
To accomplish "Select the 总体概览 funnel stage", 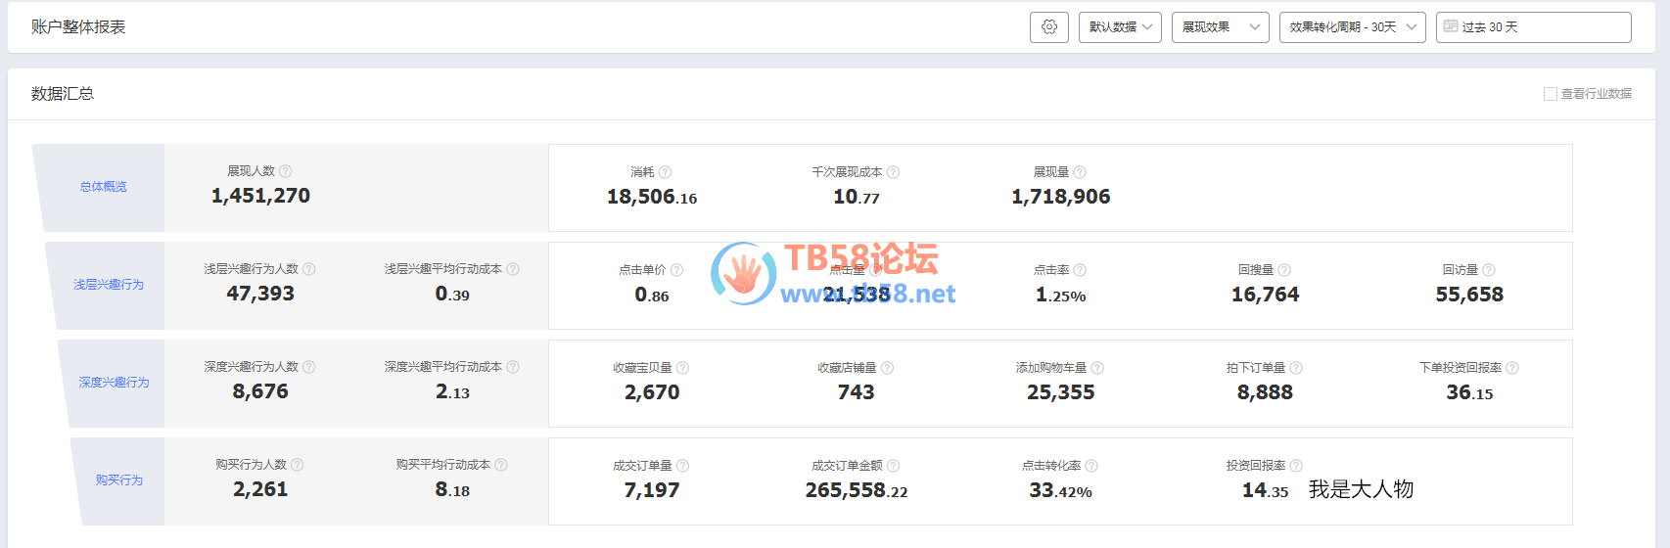I will [x=103, y=187].
